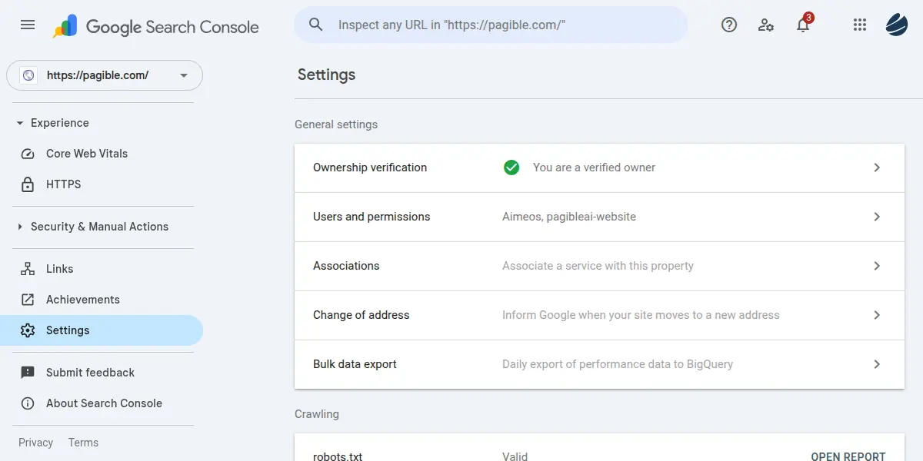Image resolution: width=923 pixels, height=461 pixels.
Task: Click "Daily export of performance data to BigQuery"
Action: [618, 364]
